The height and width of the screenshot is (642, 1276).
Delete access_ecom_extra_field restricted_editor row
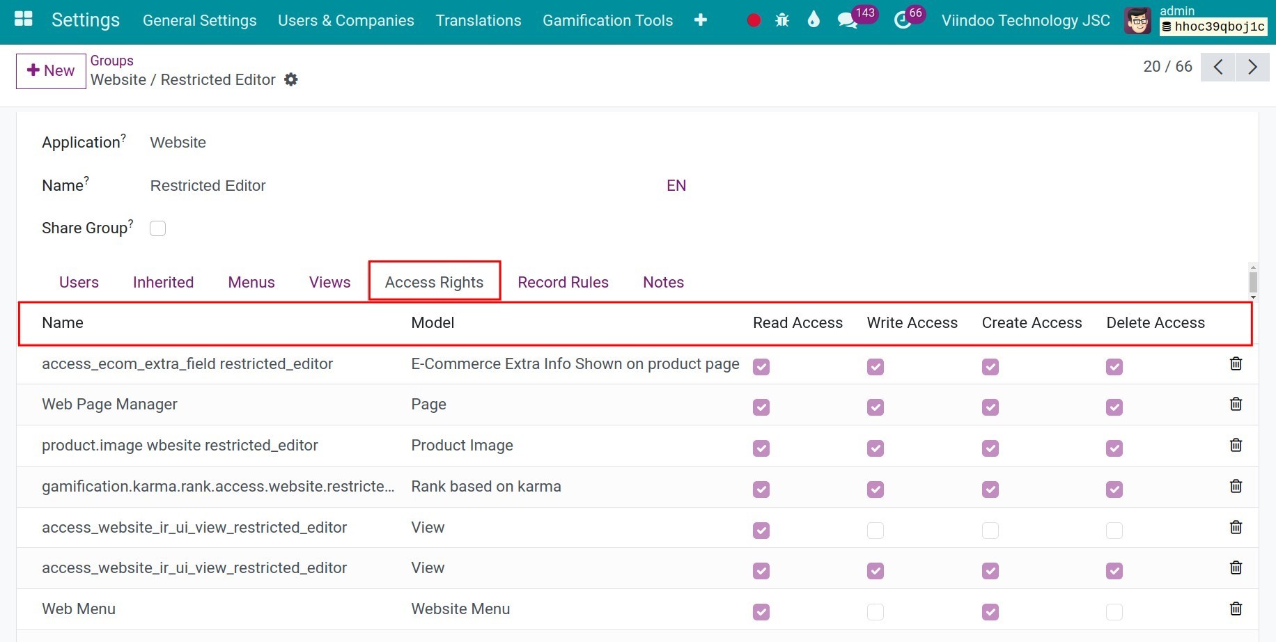(1236, 363)
